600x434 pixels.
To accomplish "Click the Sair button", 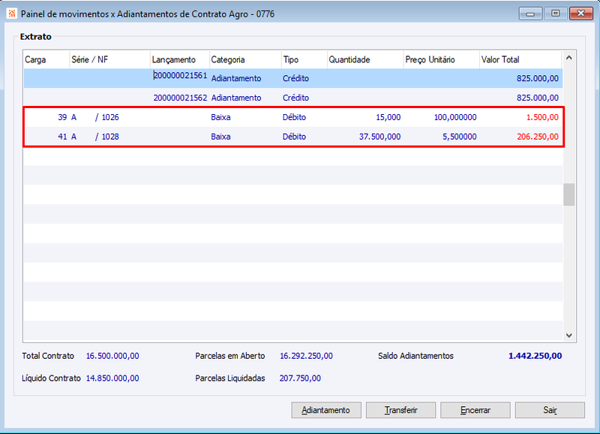I will 550,410.
